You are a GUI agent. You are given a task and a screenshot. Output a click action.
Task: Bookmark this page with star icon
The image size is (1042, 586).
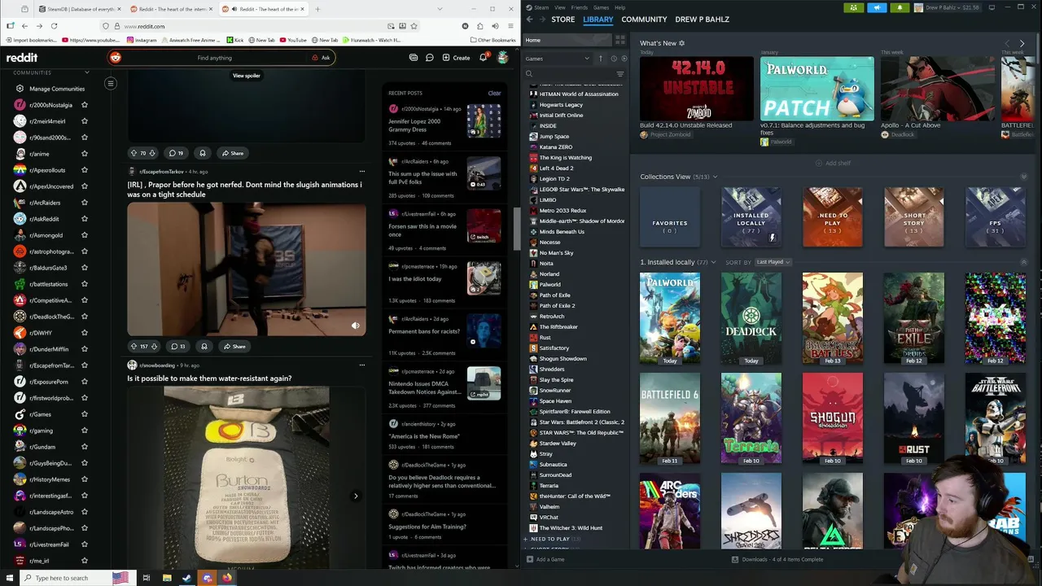coord(414,26)
